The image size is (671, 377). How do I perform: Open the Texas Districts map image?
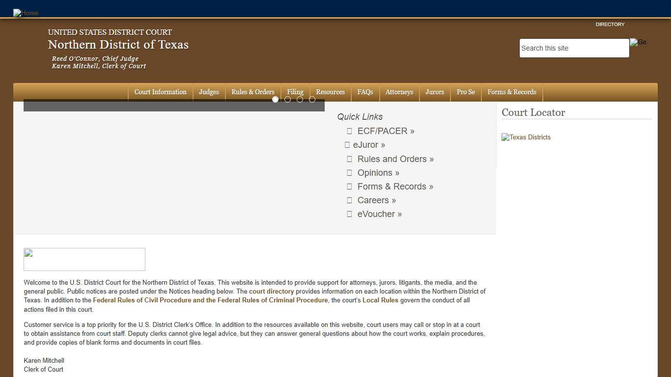tap(526, 137)
